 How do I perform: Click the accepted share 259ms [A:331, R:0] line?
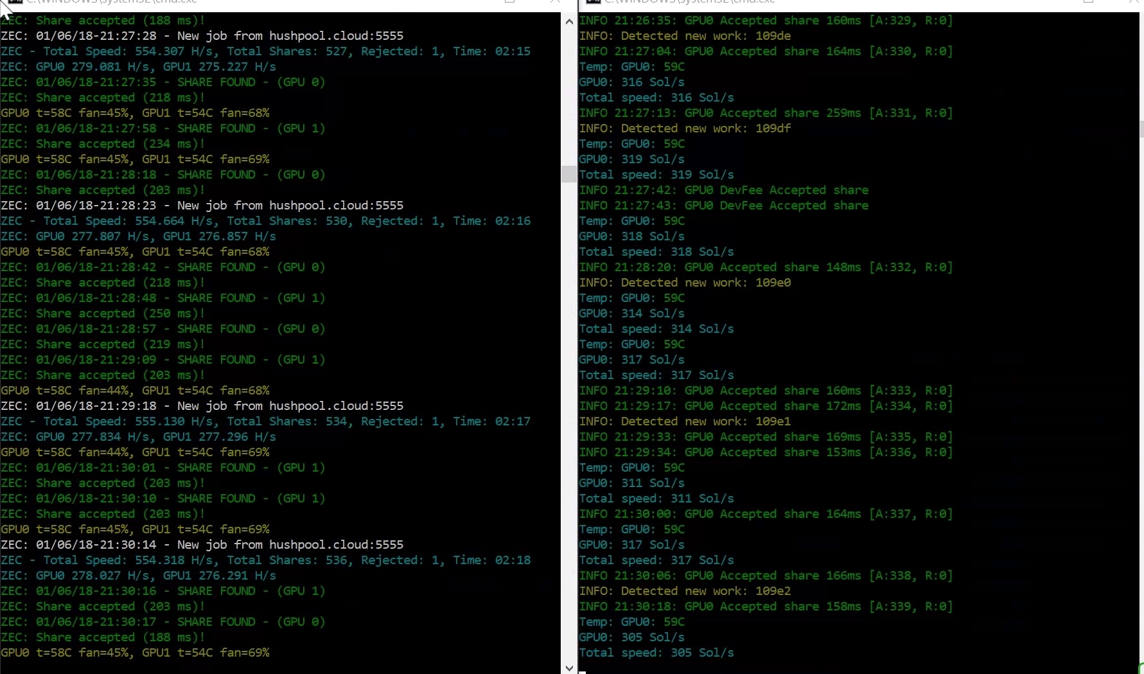coord(766,113)
